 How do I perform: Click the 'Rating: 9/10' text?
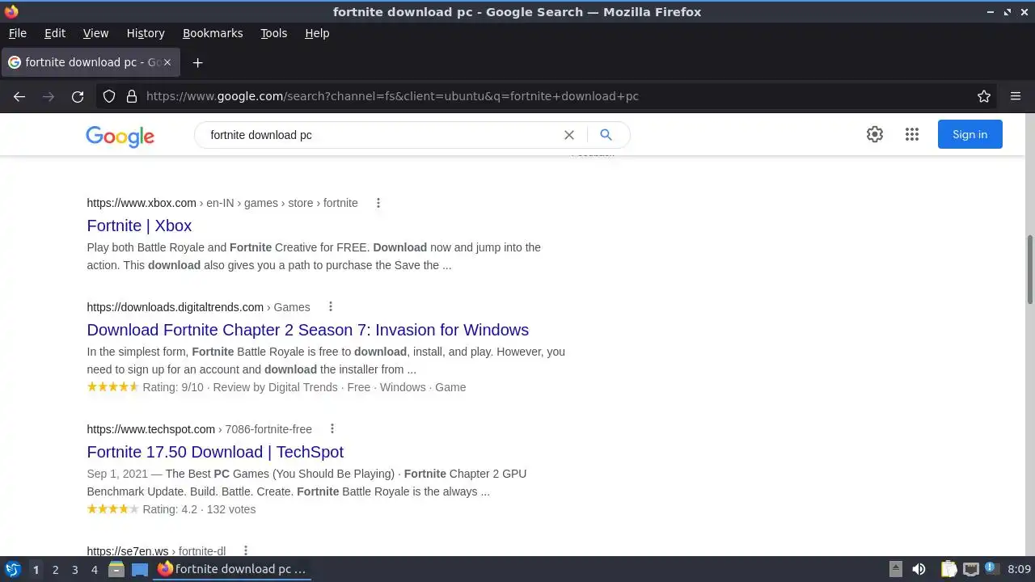point(173,387)
